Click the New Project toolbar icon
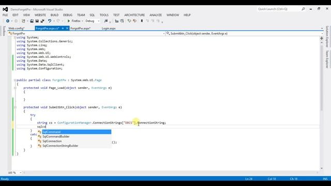331x186 pixels. pos(23,21)
